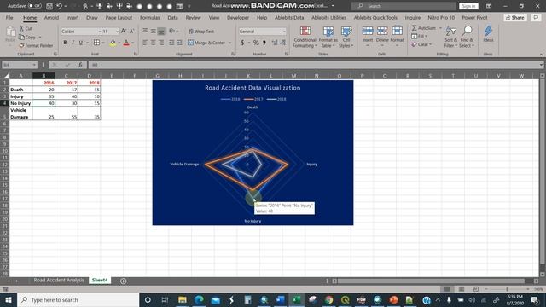Open the Borders button

click(x=96, y=43)
